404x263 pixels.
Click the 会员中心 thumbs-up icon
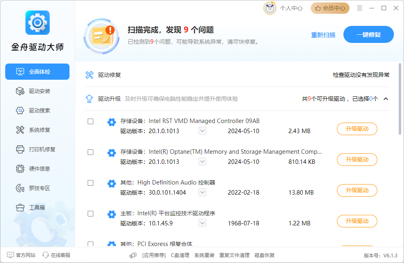coord(318,8)
